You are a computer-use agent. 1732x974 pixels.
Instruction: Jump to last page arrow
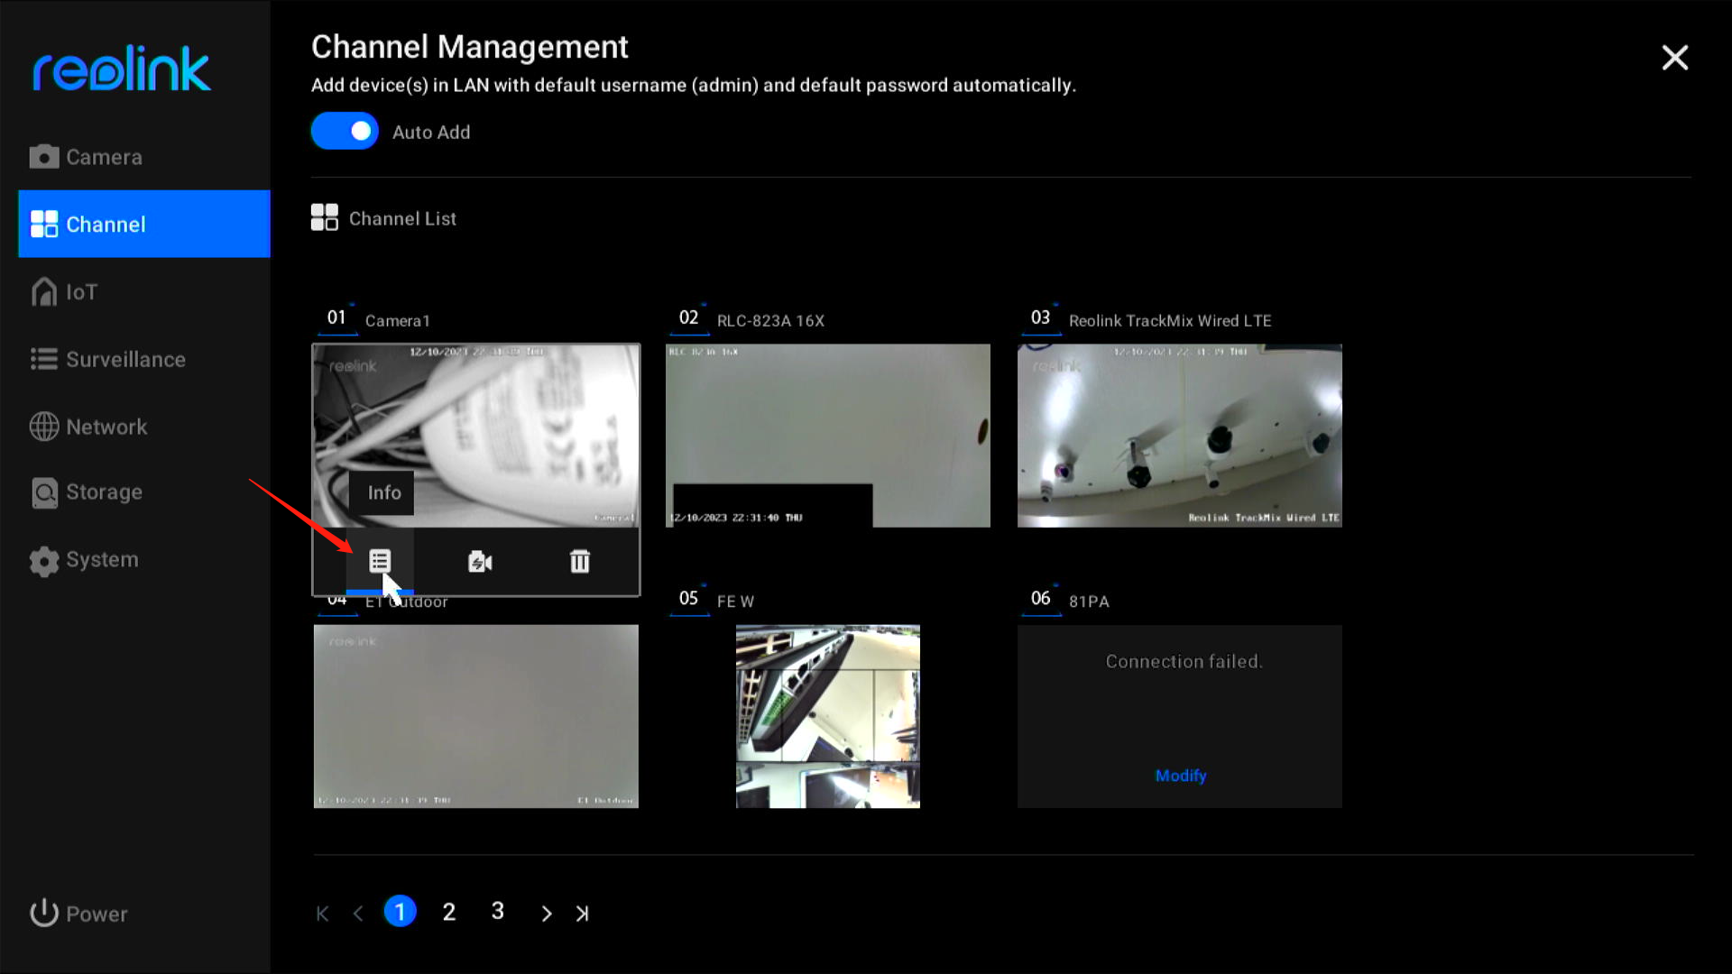click(x=583, y=914)
